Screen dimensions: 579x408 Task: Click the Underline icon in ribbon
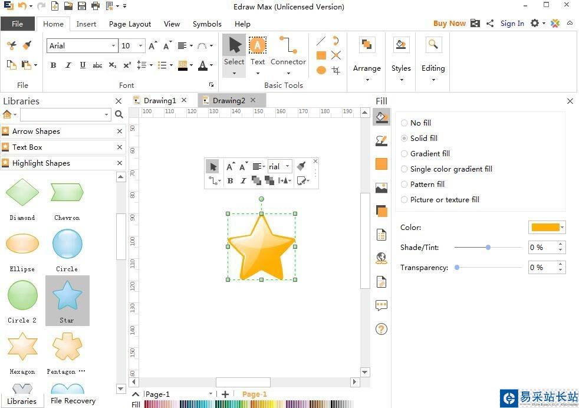click(x=83, y=65)
